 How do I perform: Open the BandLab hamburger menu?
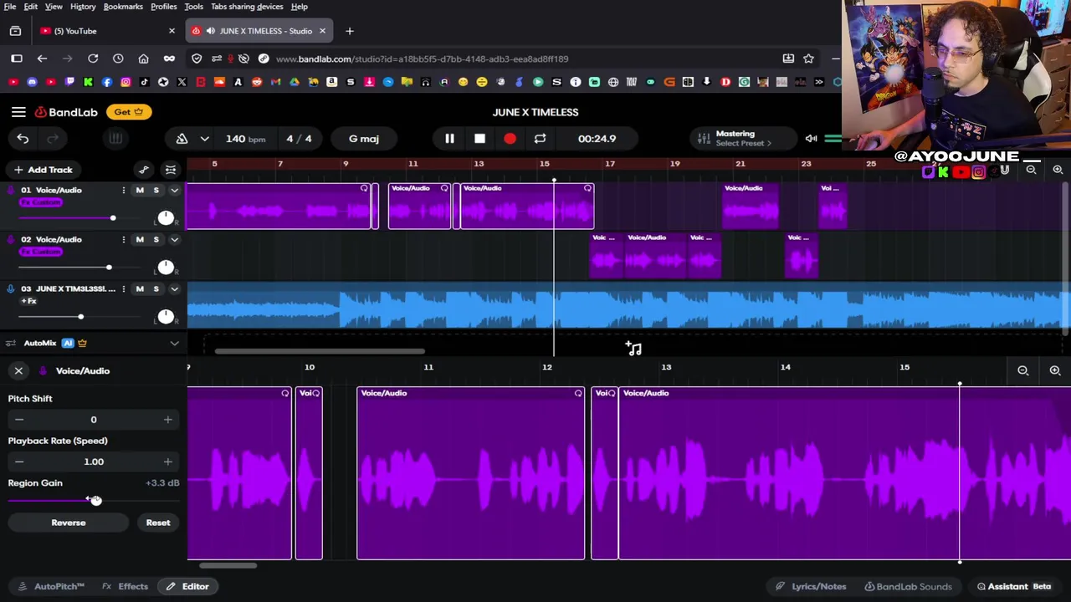[18, 112]
